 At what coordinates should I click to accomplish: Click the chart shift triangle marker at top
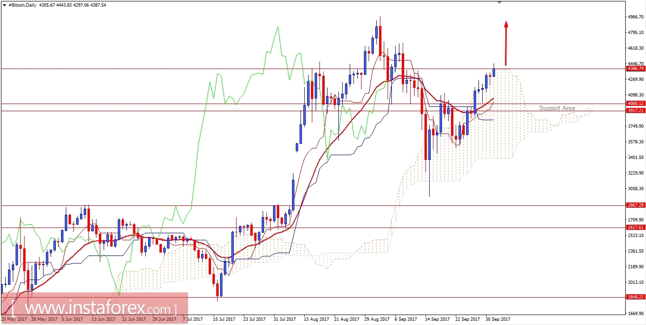click(500, 2)
